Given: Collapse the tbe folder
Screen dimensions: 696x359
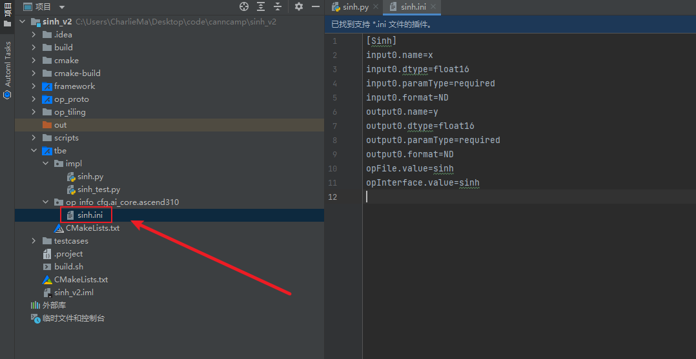Looking at the screenshot, I should (x=34, y=151).
